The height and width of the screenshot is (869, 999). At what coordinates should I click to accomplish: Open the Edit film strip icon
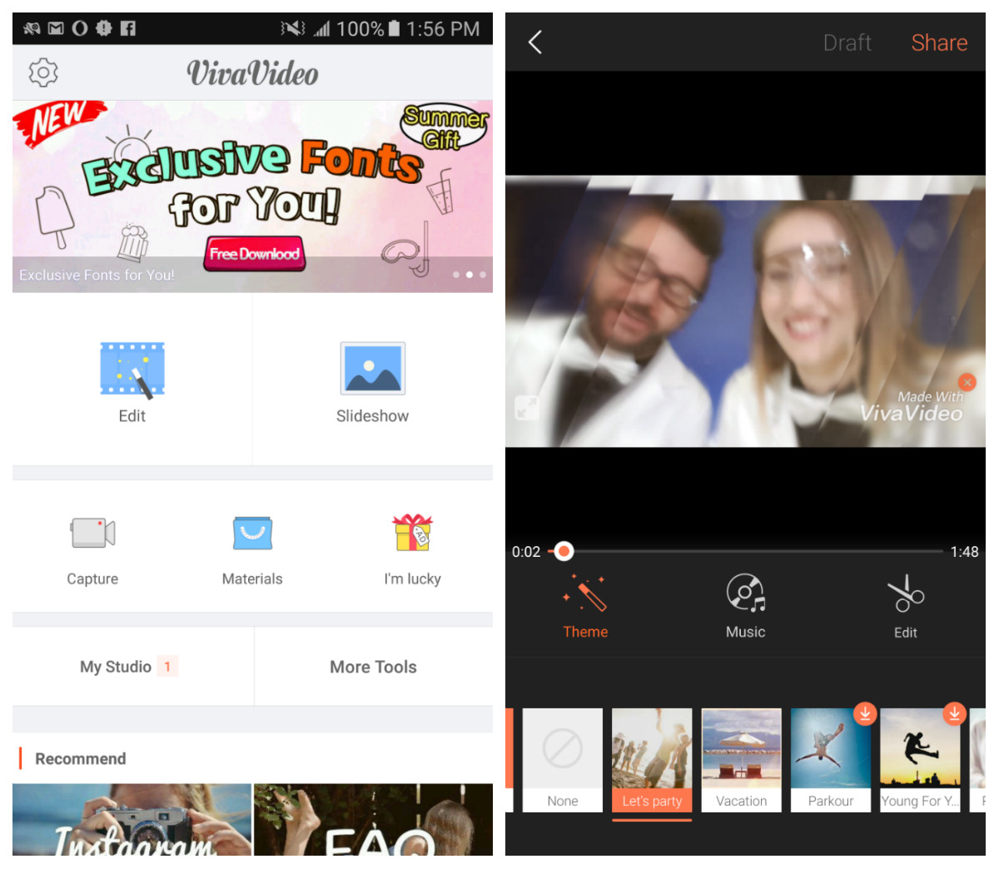click(x=132, y=368)
